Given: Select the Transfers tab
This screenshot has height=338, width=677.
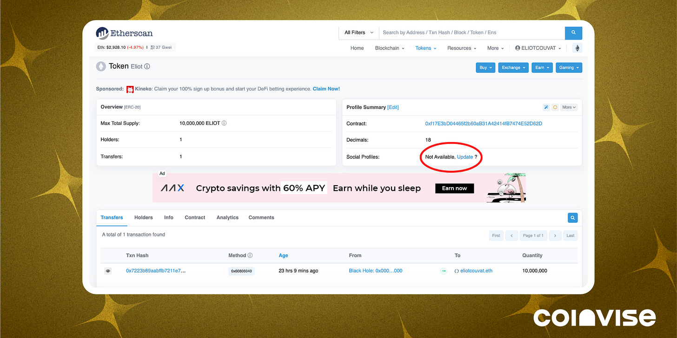Looking at the screenshot, I should tap(112, 217).
